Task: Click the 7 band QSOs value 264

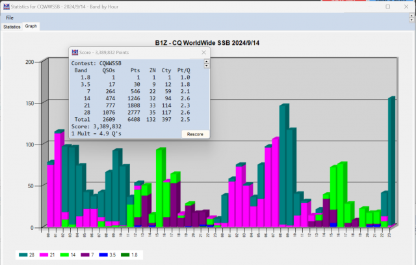Action: pyautogui.click(x=110, y=91)
